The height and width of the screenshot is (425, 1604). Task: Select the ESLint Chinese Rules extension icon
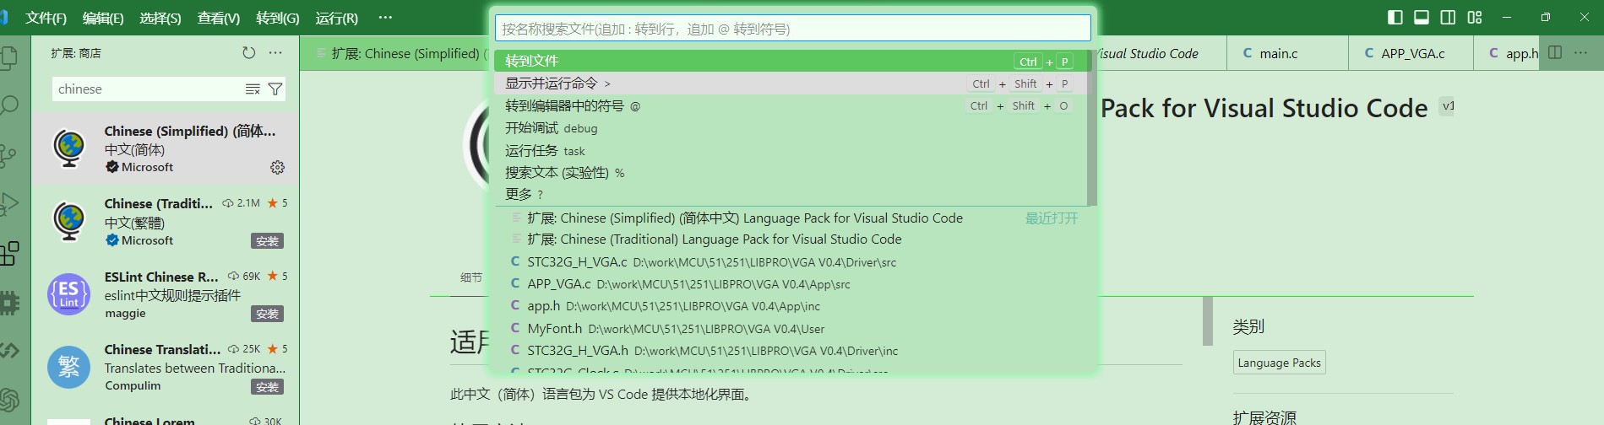click(69, 294)
